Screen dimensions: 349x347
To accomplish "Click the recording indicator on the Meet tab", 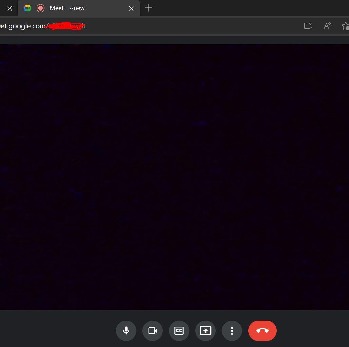I will click(x=40, y=8).
